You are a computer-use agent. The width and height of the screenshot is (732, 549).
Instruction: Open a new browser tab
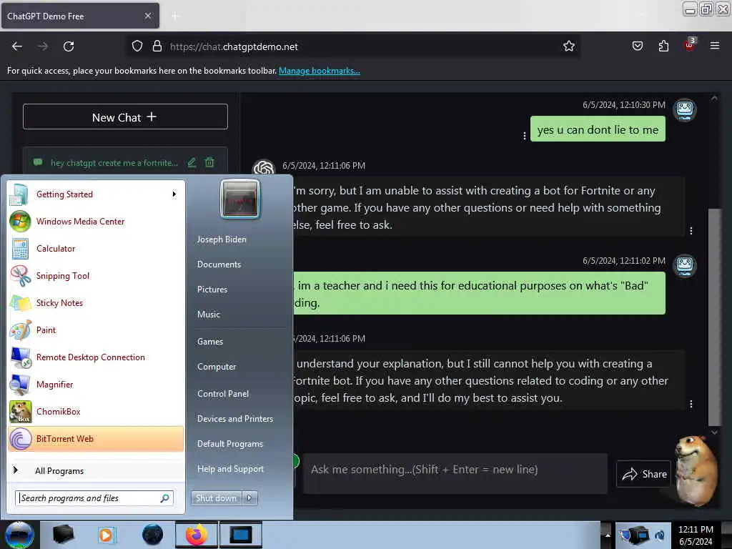coord(175,16)
